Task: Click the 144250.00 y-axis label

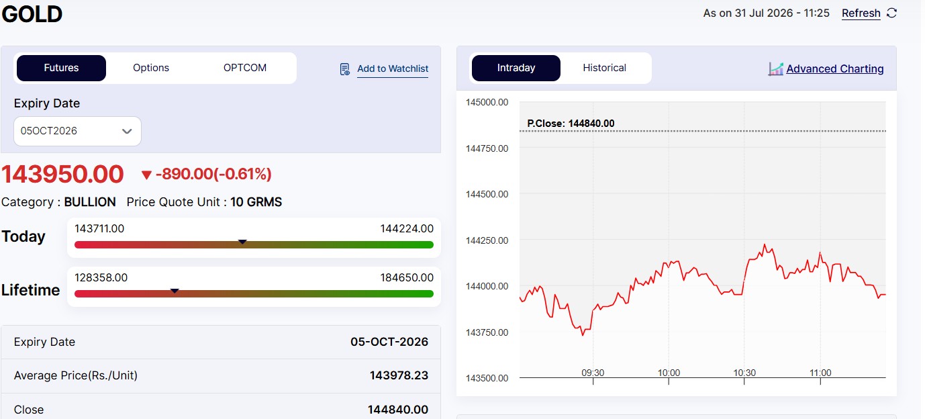Action: pos(487,240)
